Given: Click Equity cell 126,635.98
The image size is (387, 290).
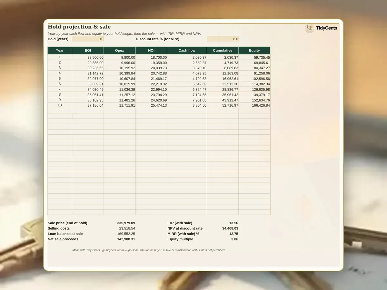Looking at the screenshot, I should [254, 89].
